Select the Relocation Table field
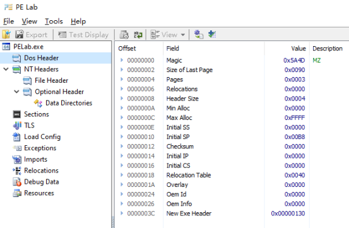Viewport: 349px width, 228px height. 189,175
